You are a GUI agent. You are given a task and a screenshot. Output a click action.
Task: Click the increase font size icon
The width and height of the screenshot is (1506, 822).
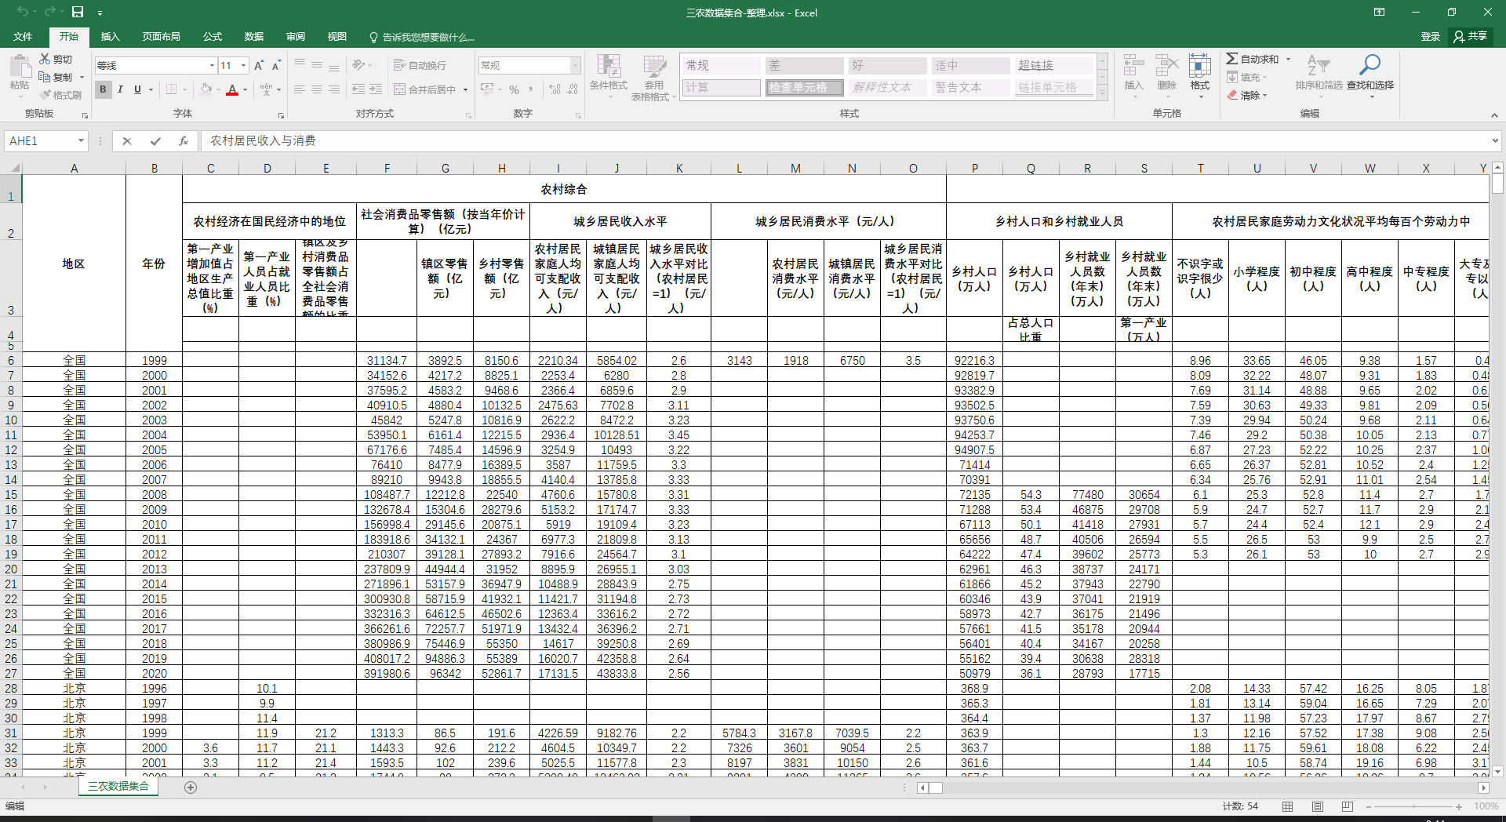tap(259, 66)
